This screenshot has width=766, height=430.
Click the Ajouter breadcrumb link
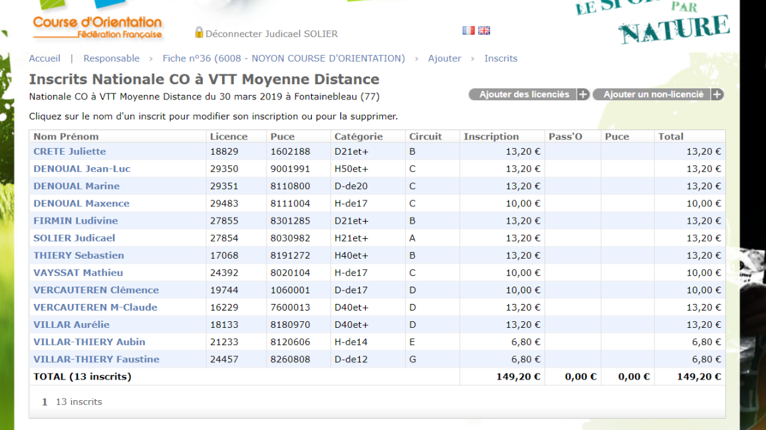pyautogui.click(x=444, y=58)
